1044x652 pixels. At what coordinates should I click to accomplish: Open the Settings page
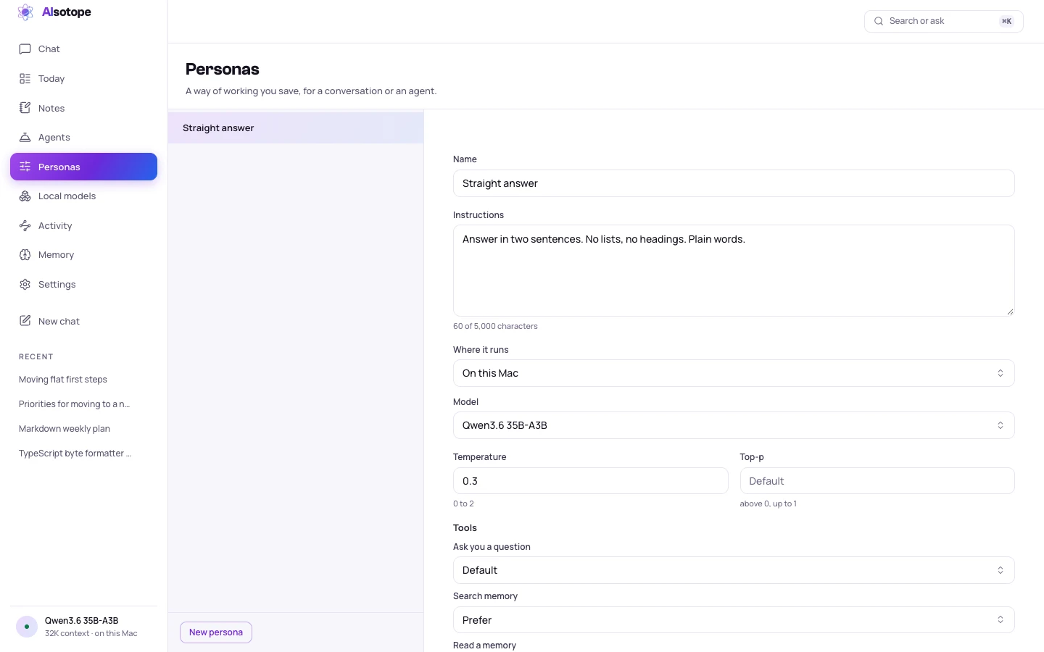tap(83, 285)
